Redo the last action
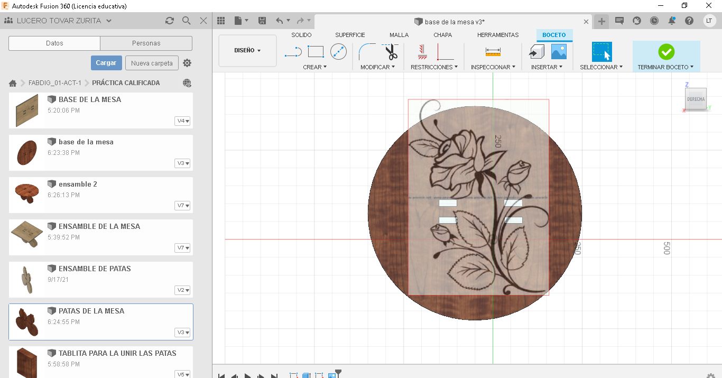 click(300, 21)
